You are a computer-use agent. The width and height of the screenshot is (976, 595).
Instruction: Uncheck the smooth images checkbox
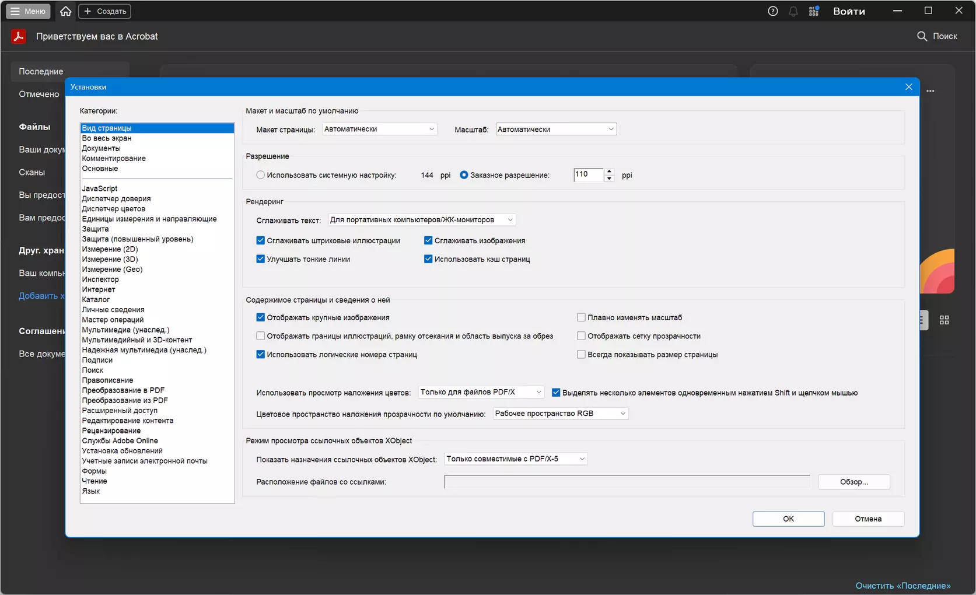point(428,240)
